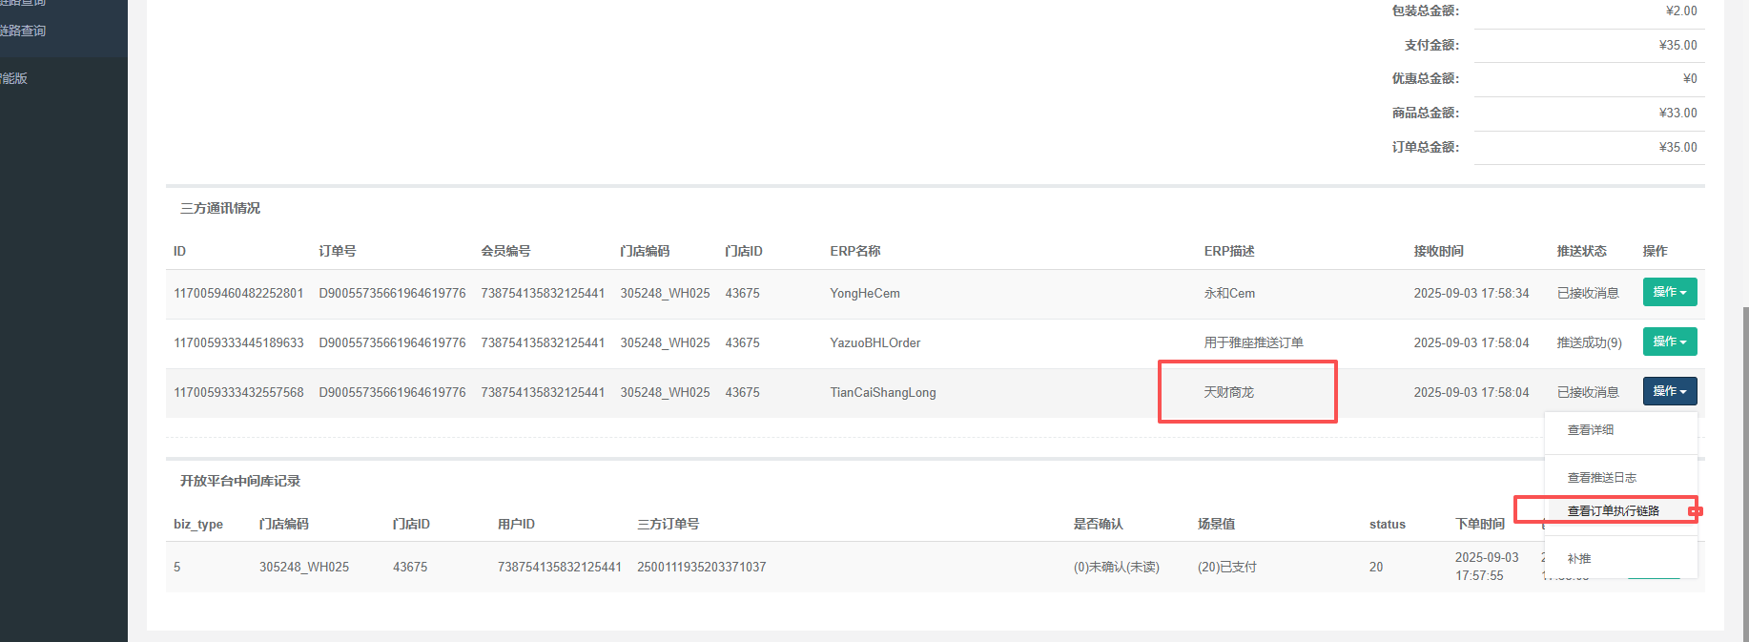Viewport: 1749px width, 642px height.
Task: Click the fully visible 链路查询 sidebar item
Action: tap(23, 31)
